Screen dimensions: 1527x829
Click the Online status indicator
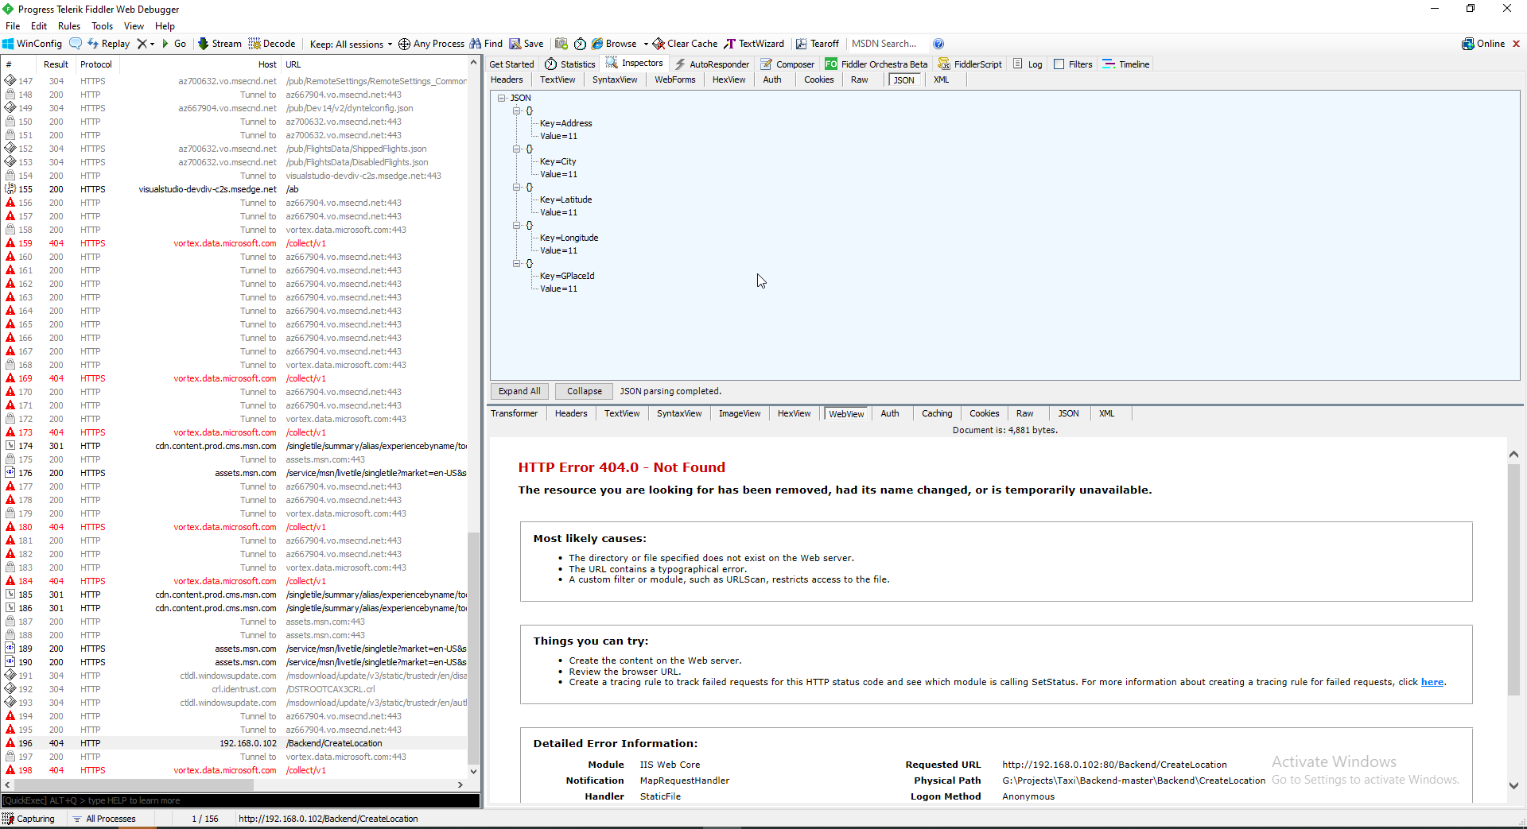point(1483,44)
